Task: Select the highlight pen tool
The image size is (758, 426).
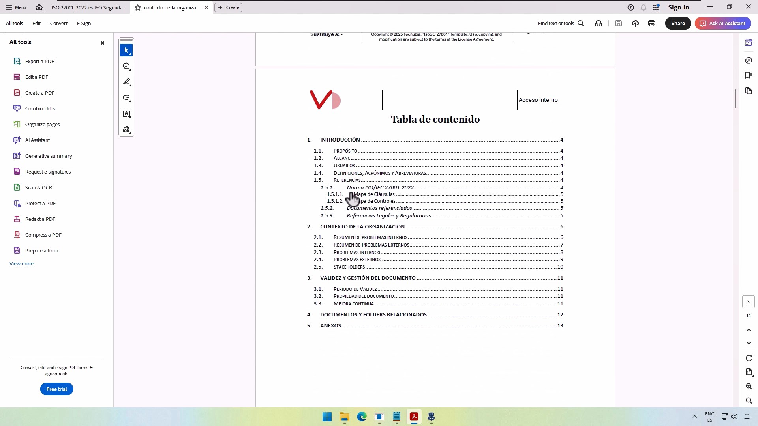Action: (126, 82)
